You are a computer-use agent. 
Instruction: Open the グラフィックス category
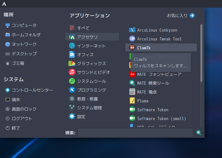[92, 63]
